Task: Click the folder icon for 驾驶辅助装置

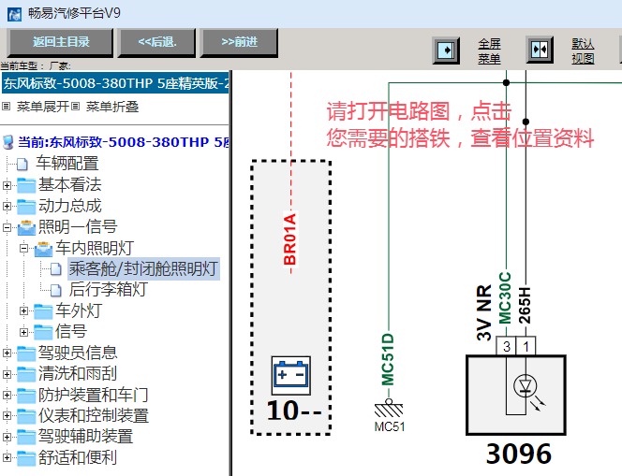Action: tap(26, 437)
